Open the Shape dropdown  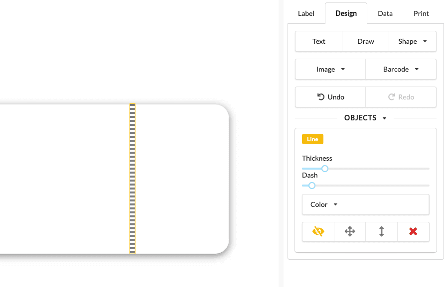pos(412,41)
